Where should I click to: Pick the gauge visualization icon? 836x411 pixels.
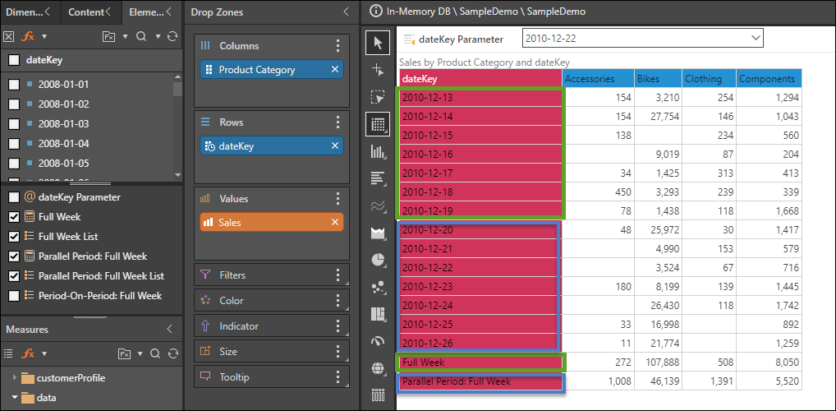378,341
